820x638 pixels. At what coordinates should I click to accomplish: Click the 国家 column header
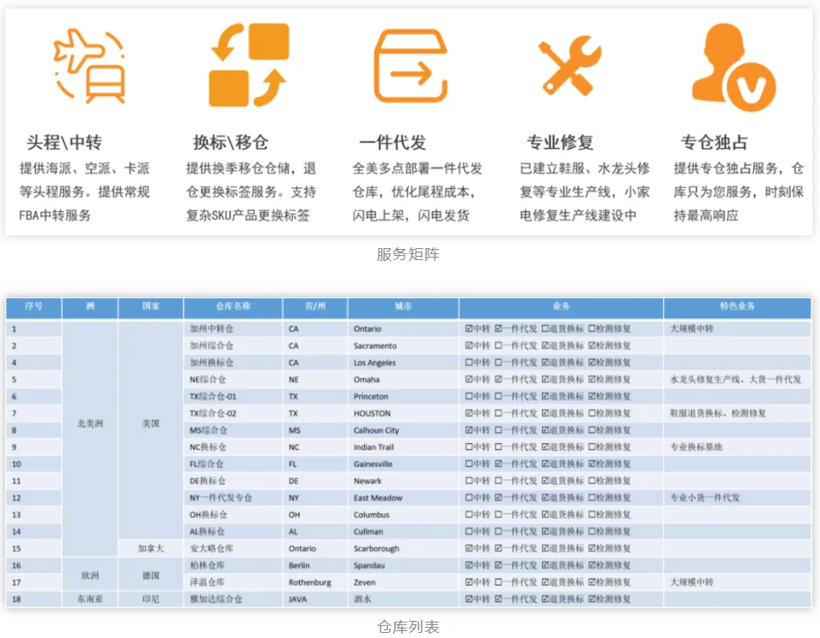tap(150, 307)
